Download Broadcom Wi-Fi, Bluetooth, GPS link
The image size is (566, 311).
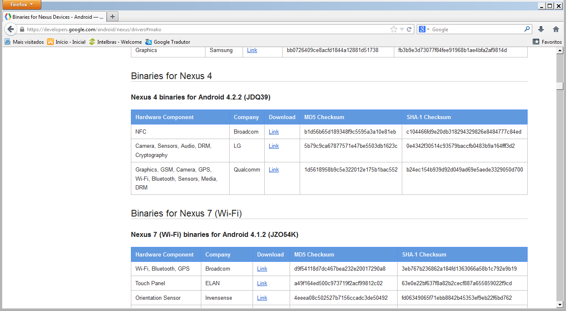tap(262, 269)
